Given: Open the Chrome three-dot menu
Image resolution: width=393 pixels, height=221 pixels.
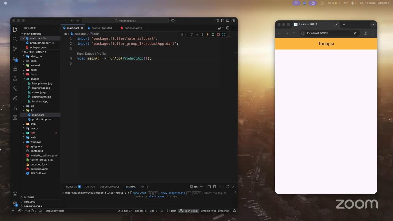Looking at the screenshot, I should 373,33.
